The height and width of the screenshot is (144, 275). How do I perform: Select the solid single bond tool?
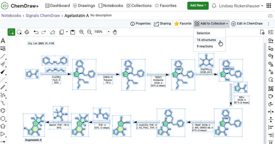click(3, 56)
